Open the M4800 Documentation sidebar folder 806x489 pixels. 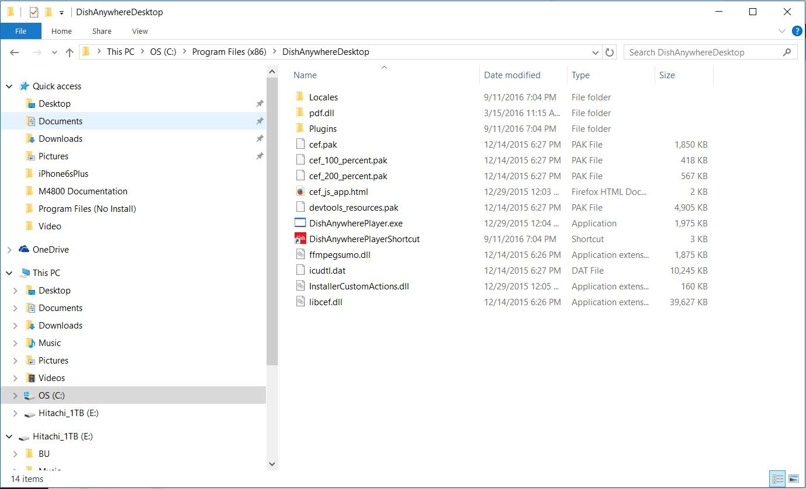(x=82, y=191)
